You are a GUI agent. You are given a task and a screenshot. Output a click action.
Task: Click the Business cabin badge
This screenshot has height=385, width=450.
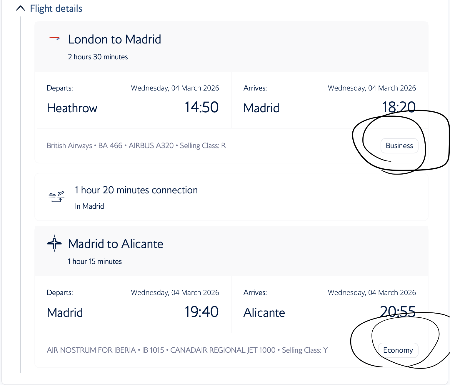pos(399,146)
